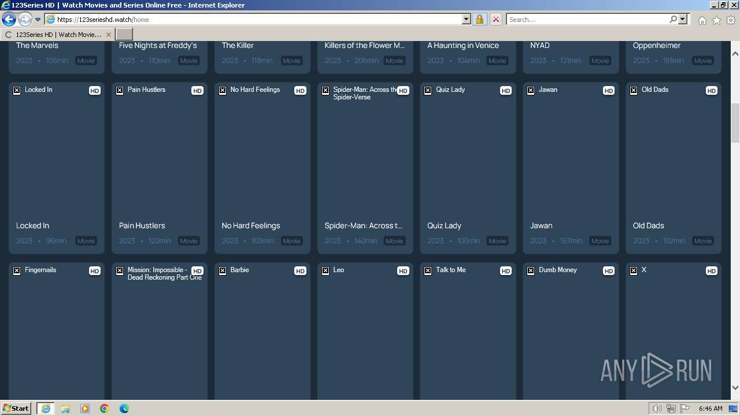
Task: Open a new blank tab
Action: (124, 35)
